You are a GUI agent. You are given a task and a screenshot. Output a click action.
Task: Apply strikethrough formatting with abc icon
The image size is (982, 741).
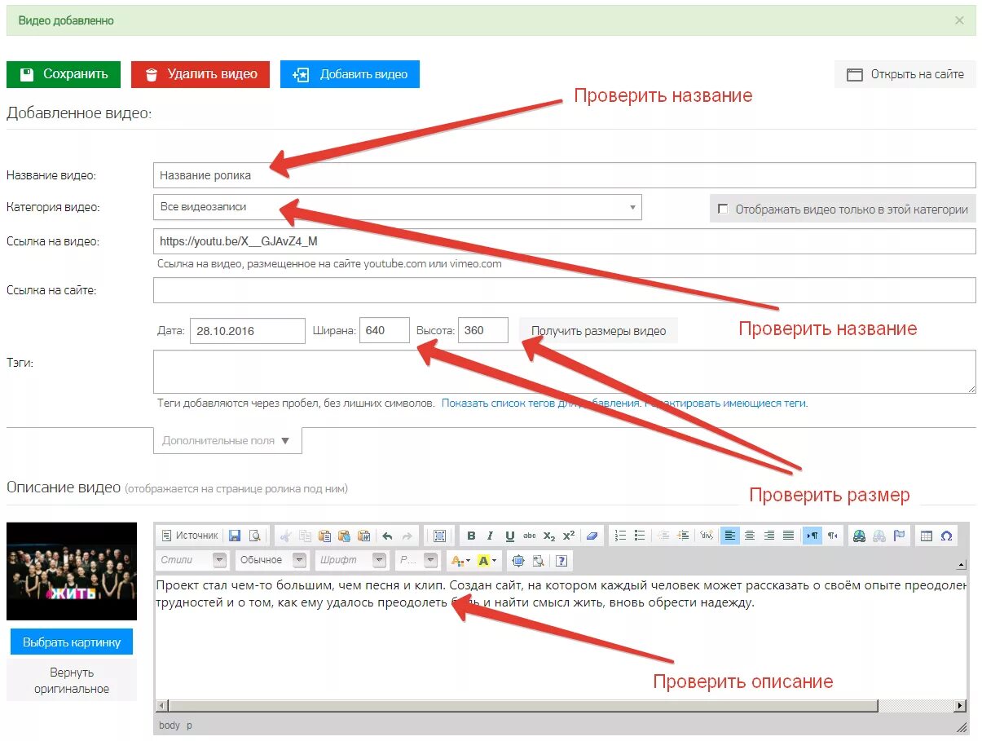(530, 536)
